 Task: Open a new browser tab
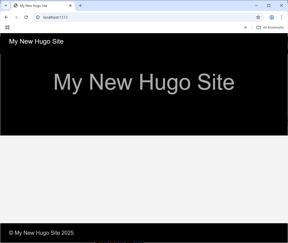click(80, 5)
